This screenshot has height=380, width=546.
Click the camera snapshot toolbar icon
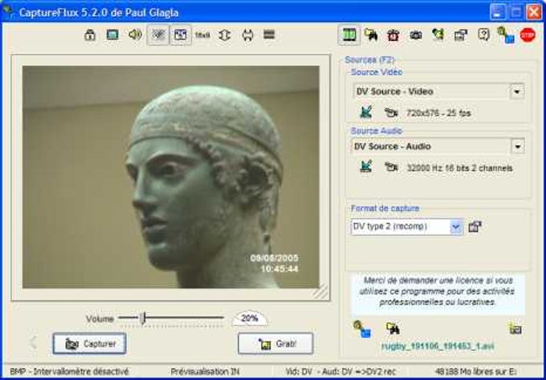pyautogui.click(x=416, y=35)
